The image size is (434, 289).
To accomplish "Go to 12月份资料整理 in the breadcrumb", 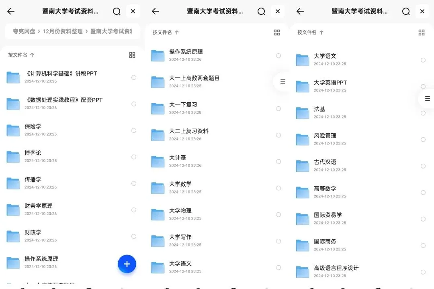I will 63,31.
